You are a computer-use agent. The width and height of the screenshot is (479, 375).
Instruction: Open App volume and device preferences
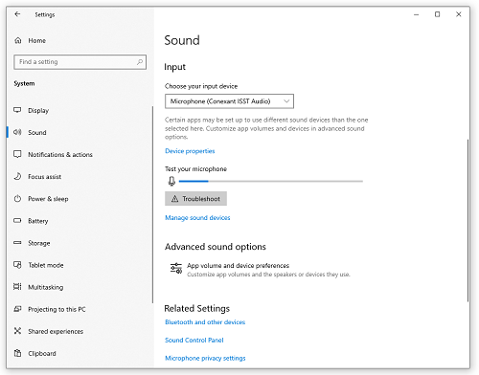(x=261, y=269)
